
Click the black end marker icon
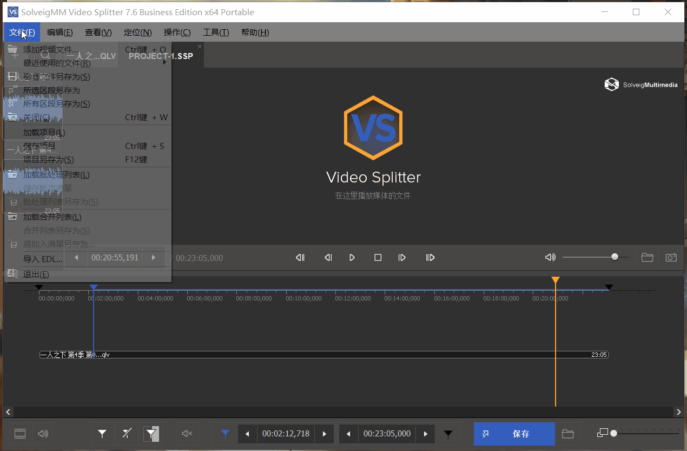448,434
